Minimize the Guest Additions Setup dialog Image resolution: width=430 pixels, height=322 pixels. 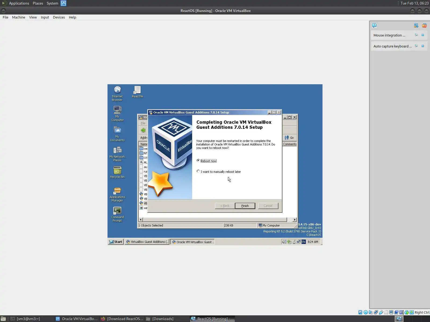(x=269, y=112)
